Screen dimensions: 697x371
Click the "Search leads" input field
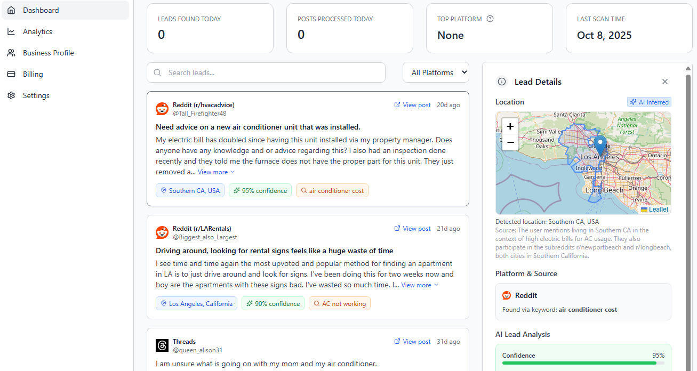(266, 72)
